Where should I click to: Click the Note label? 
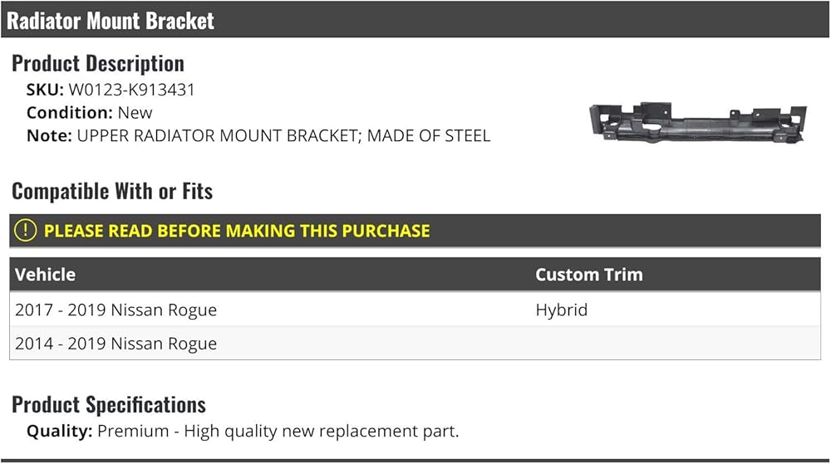tap(49, 136)
